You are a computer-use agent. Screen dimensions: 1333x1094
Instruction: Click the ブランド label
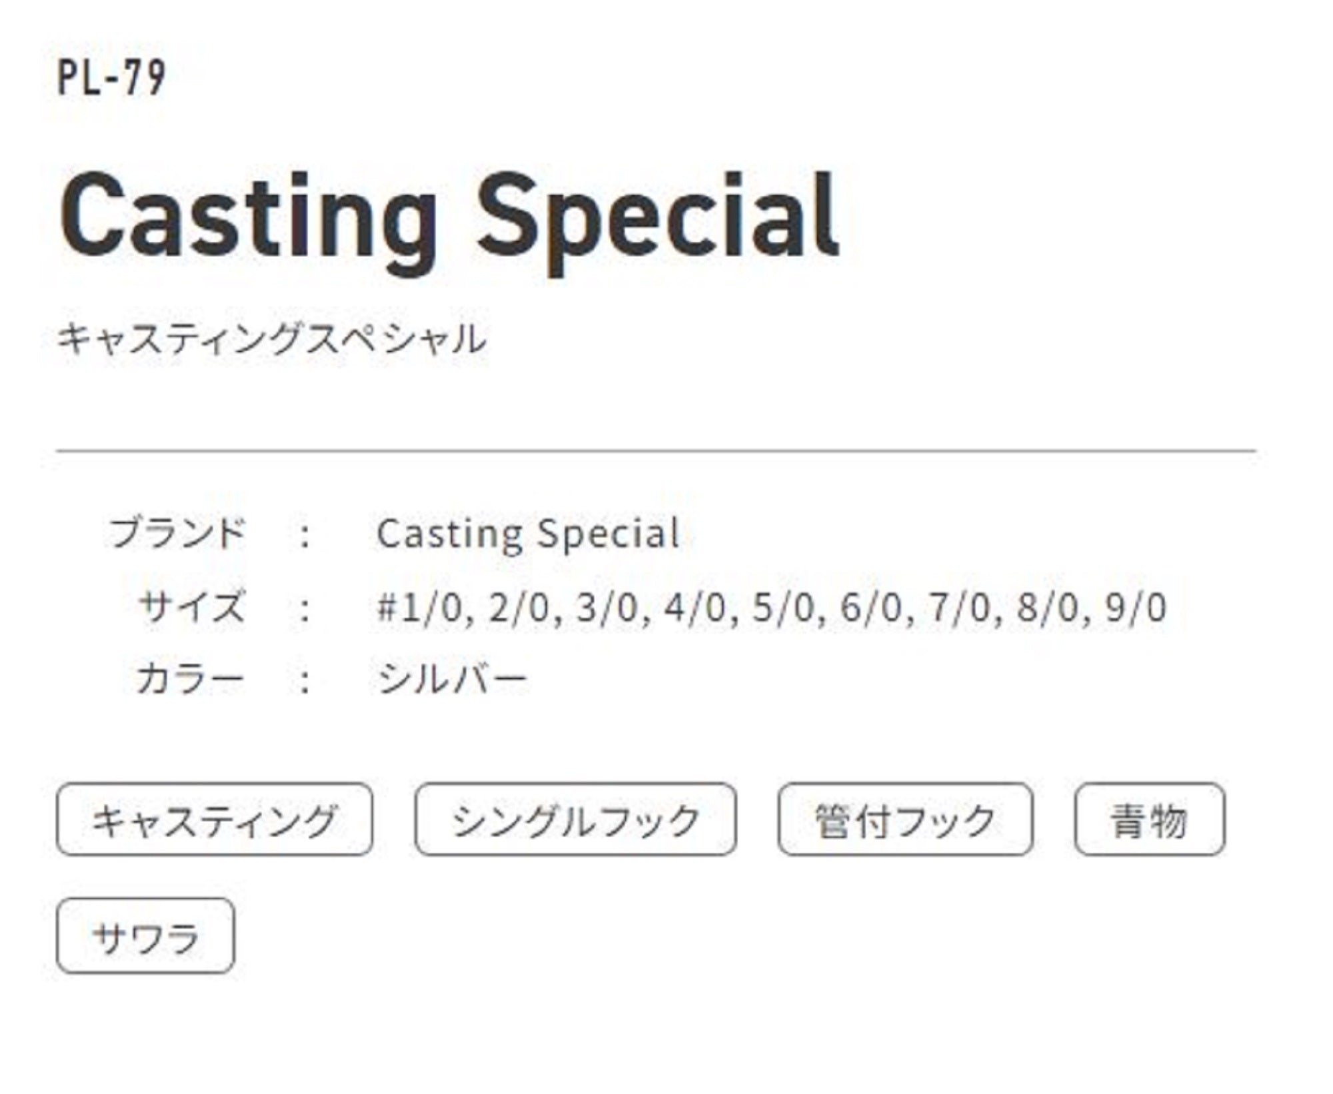point(177,533)
